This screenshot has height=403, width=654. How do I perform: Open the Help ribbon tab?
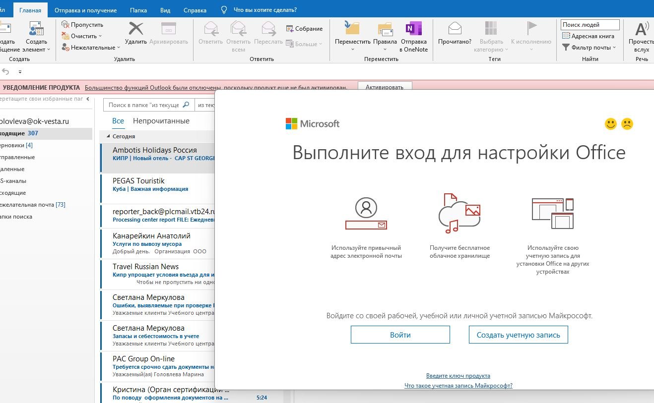(195, 10)
